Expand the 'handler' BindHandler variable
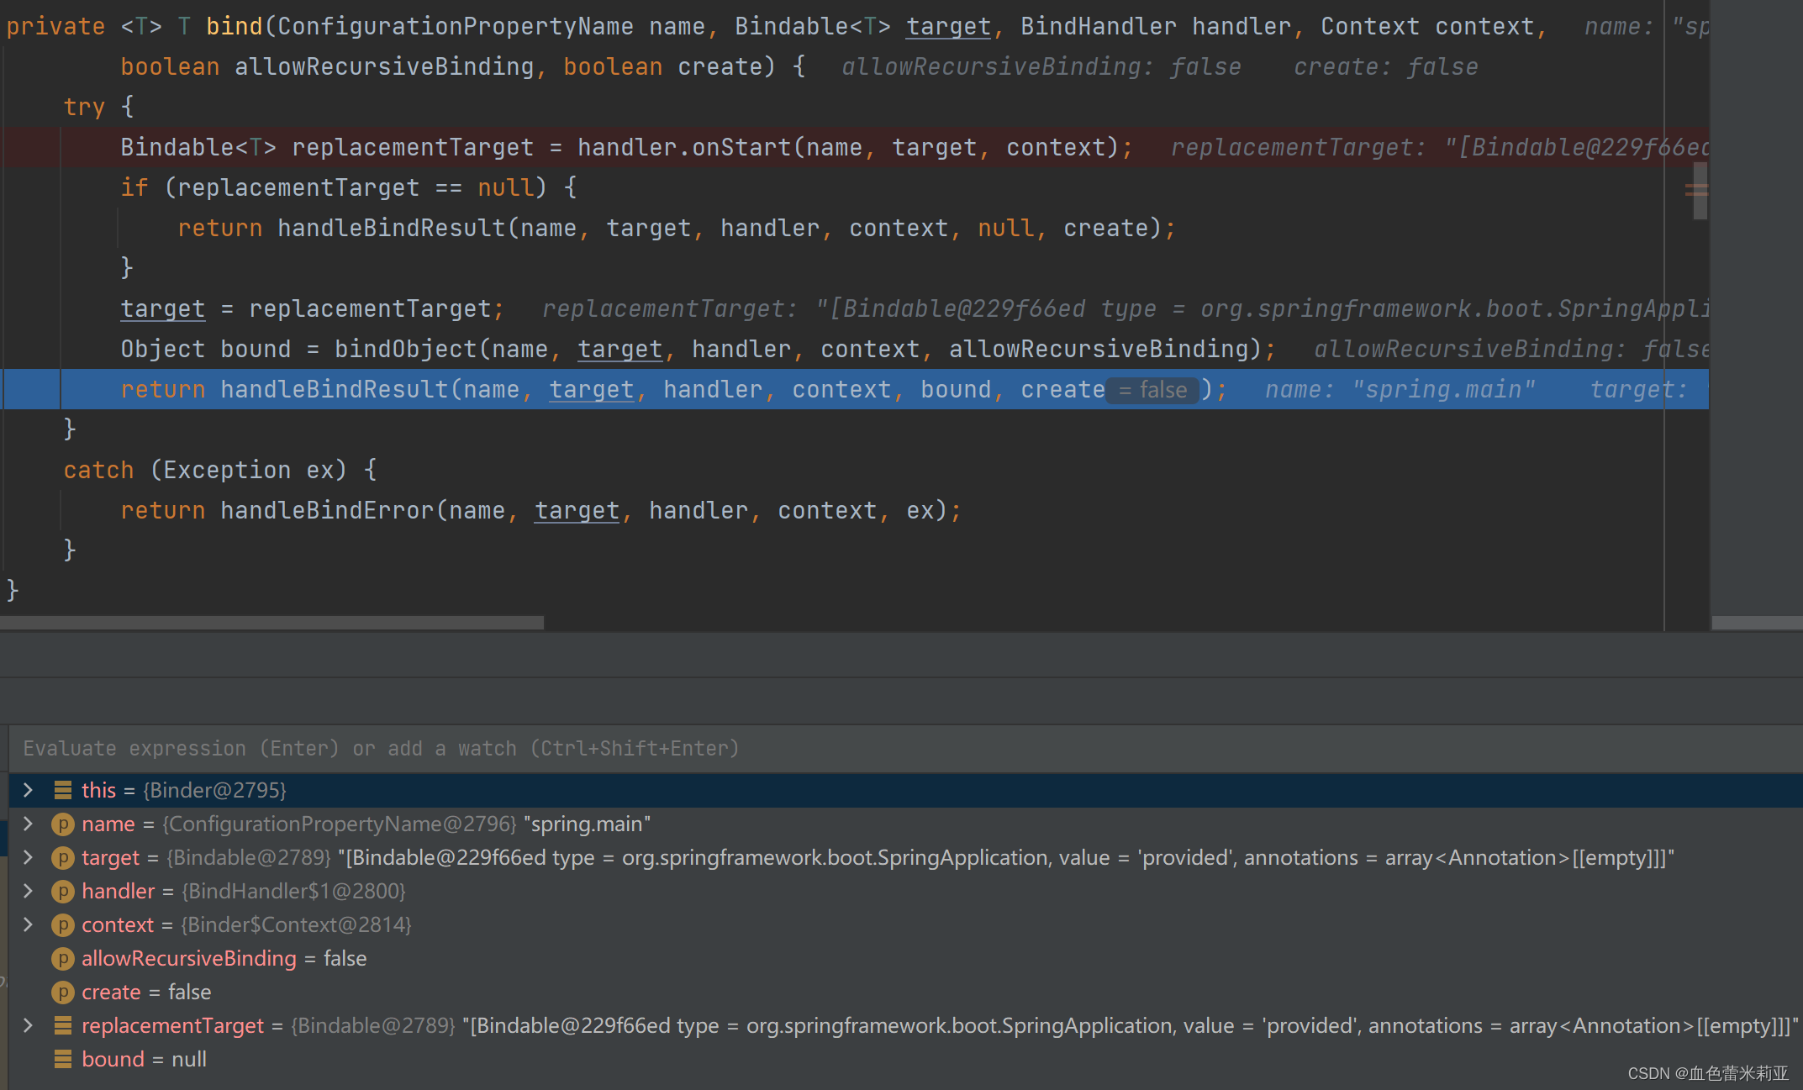This screenshot has width=1803, height=1090. 28,891
